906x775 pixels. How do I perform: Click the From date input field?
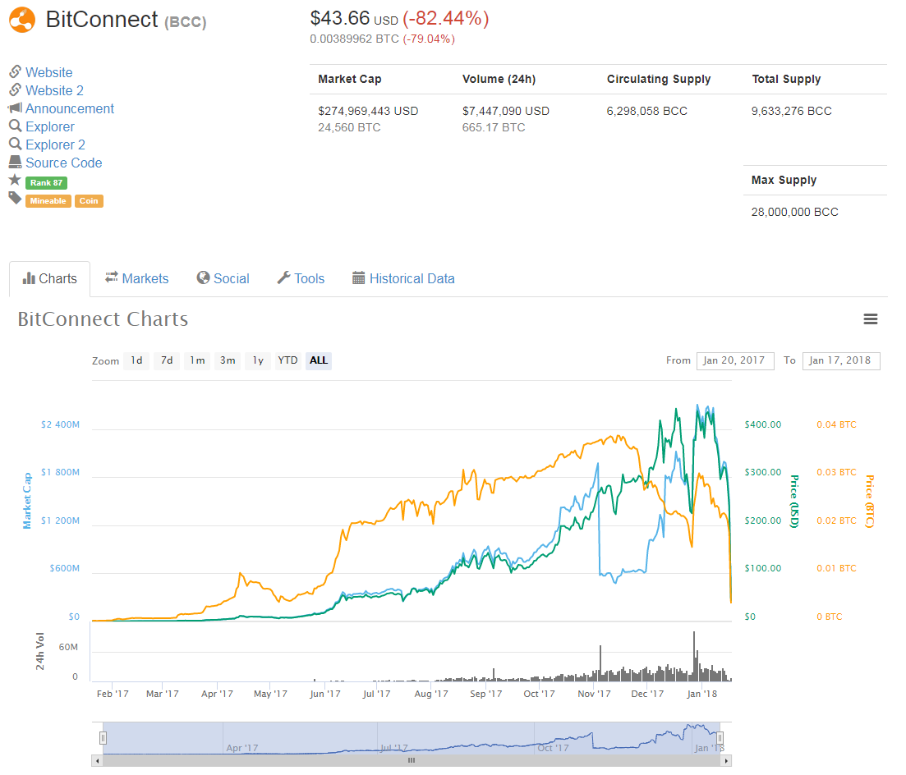(735, 360)
